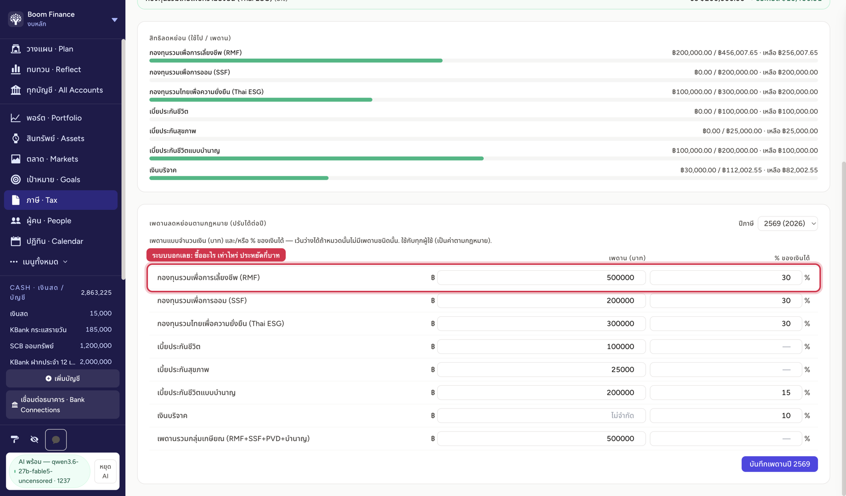
Task: Click the RMF percent input 30
Action: (x=726, y=278)
